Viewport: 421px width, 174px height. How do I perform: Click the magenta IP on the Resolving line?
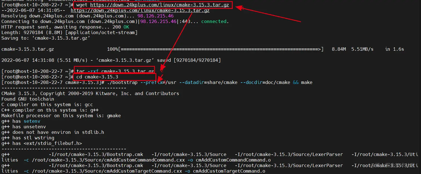pos(155,16)
